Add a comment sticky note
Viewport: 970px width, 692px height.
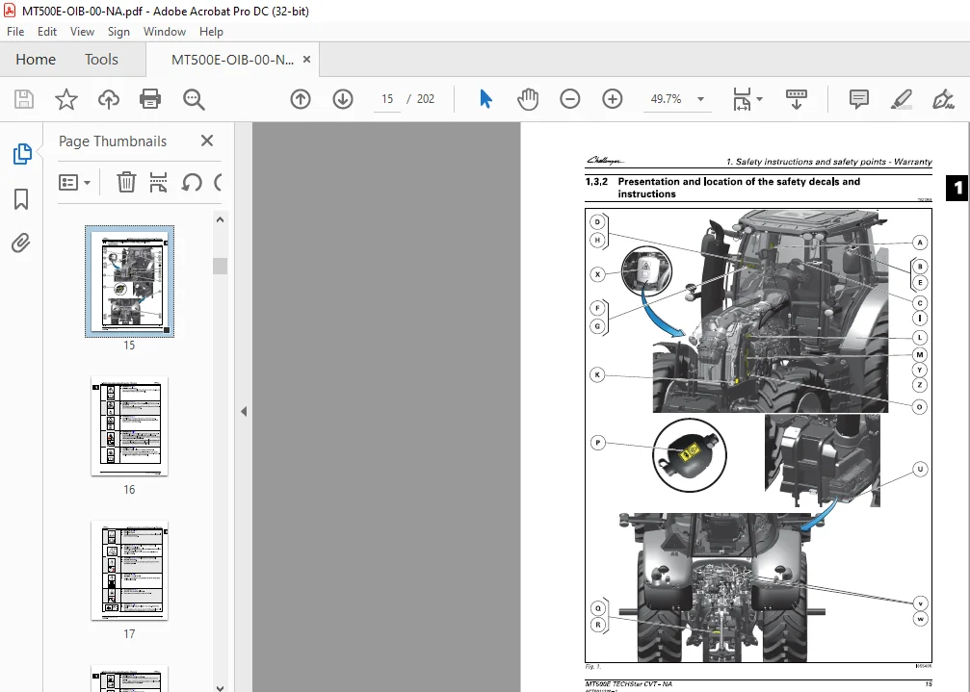(x=859, y=99)
